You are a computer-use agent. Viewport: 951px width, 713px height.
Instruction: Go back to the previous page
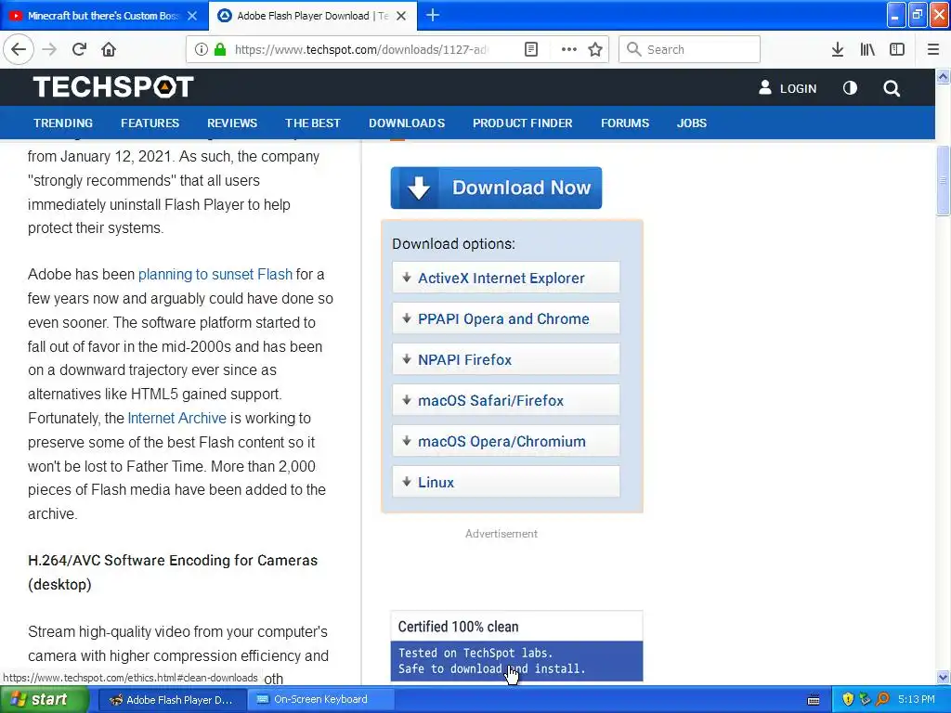coord(19,49)
